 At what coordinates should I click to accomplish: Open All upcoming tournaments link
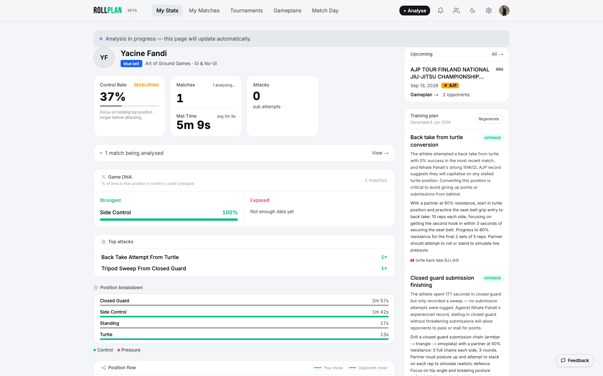(x=497, y=54)
